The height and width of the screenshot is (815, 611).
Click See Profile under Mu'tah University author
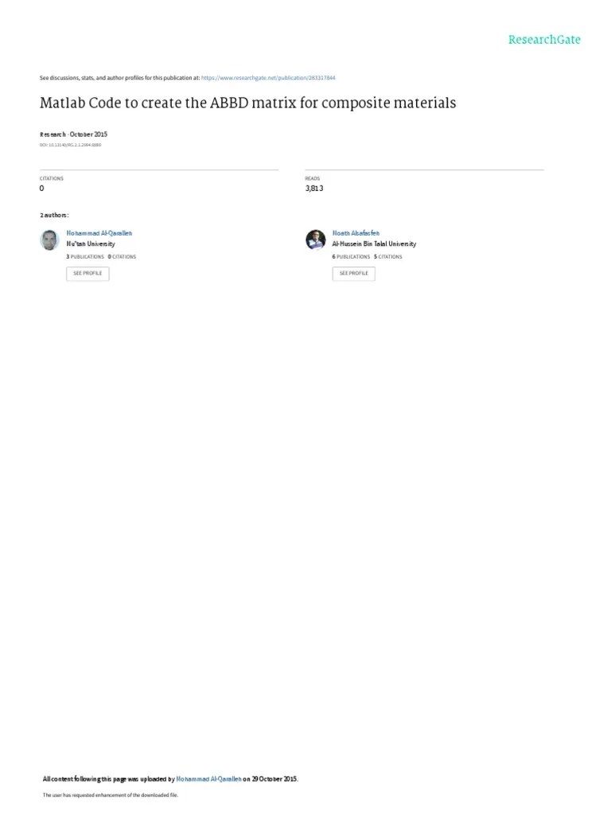click(x=88, y=274)
